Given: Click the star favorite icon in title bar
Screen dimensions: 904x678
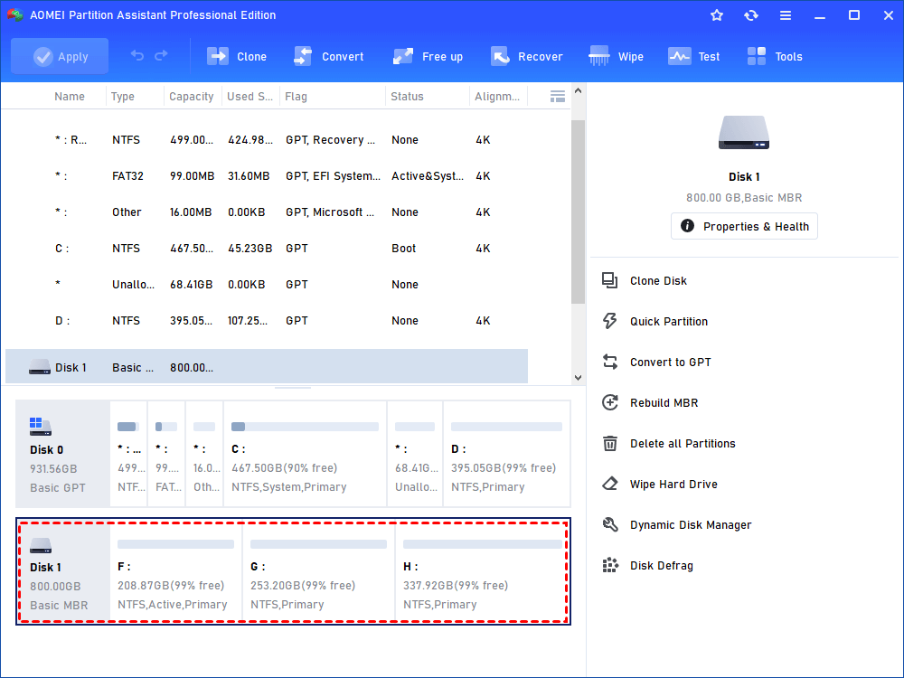Looking at the screenshot, I should pyautogui.click(x=717, y=15).
